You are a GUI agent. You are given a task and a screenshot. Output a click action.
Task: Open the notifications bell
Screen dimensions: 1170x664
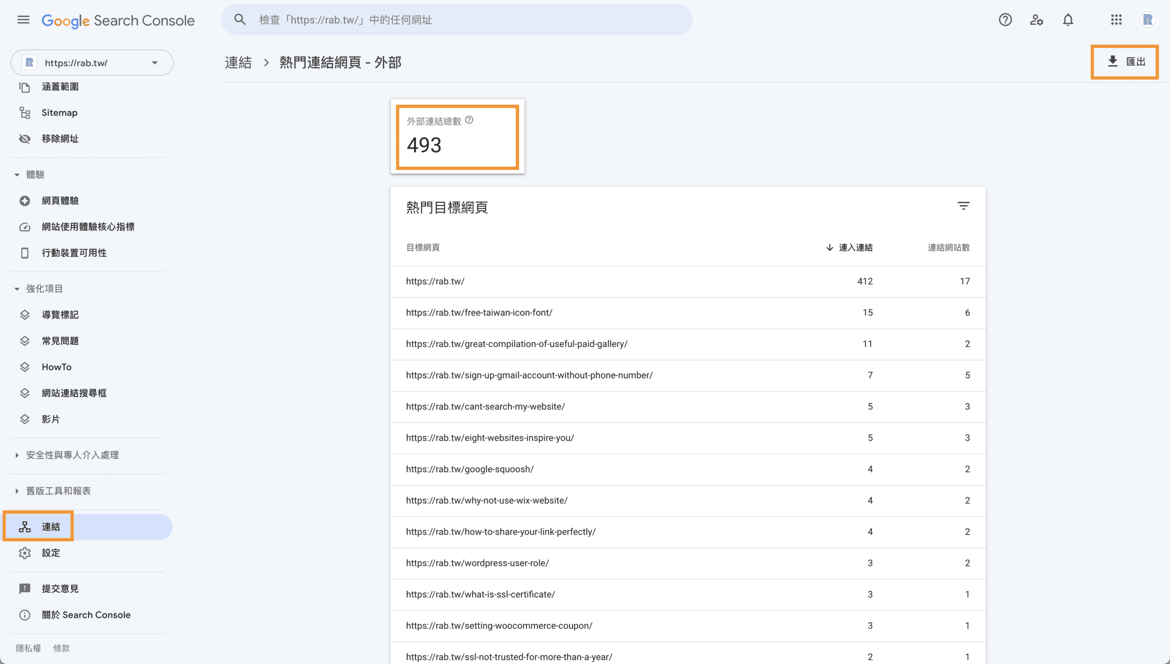coord(1068,20)
